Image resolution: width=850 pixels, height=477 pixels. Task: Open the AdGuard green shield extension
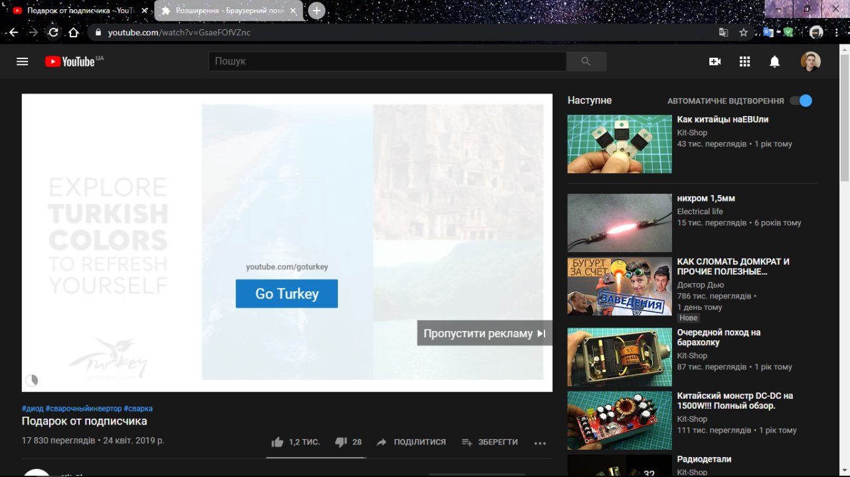click(788, 32)
